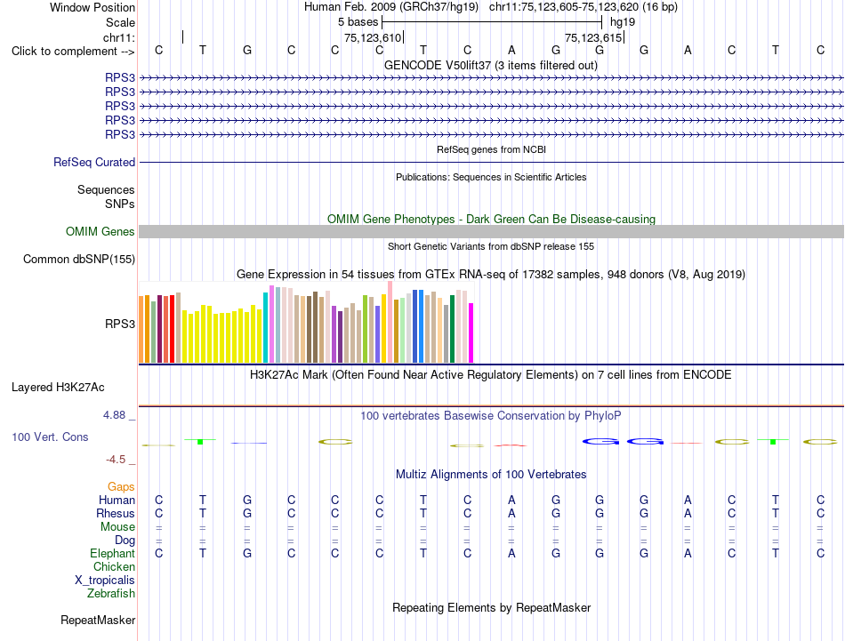Click the '5 bases' scale bar label
This screenshot has height=641, width=845.
coord(358,22)
